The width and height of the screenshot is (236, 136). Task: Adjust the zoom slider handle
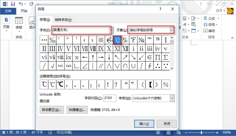pyautogui.click(x=201, y=132)
